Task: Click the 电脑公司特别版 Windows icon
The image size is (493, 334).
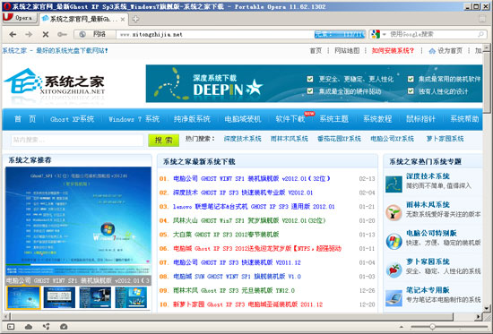Action: click(394, 241)
